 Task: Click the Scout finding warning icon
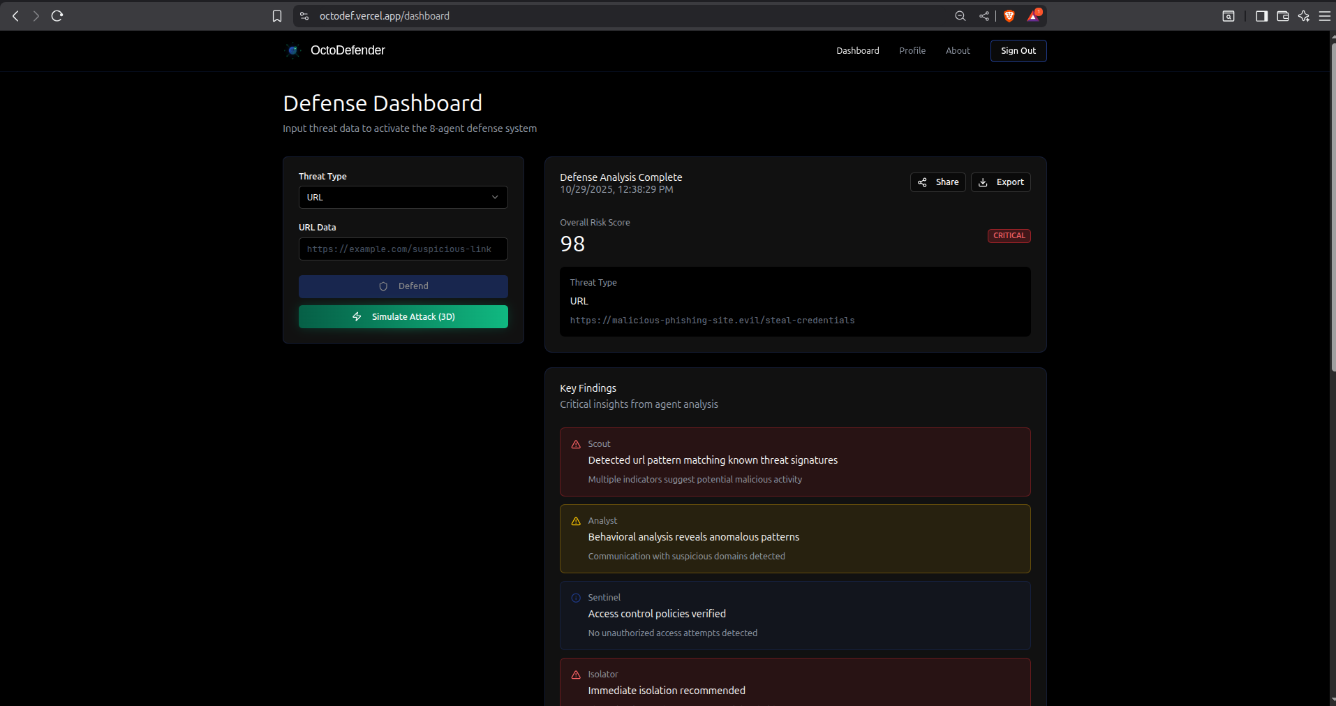pos(576,444)
